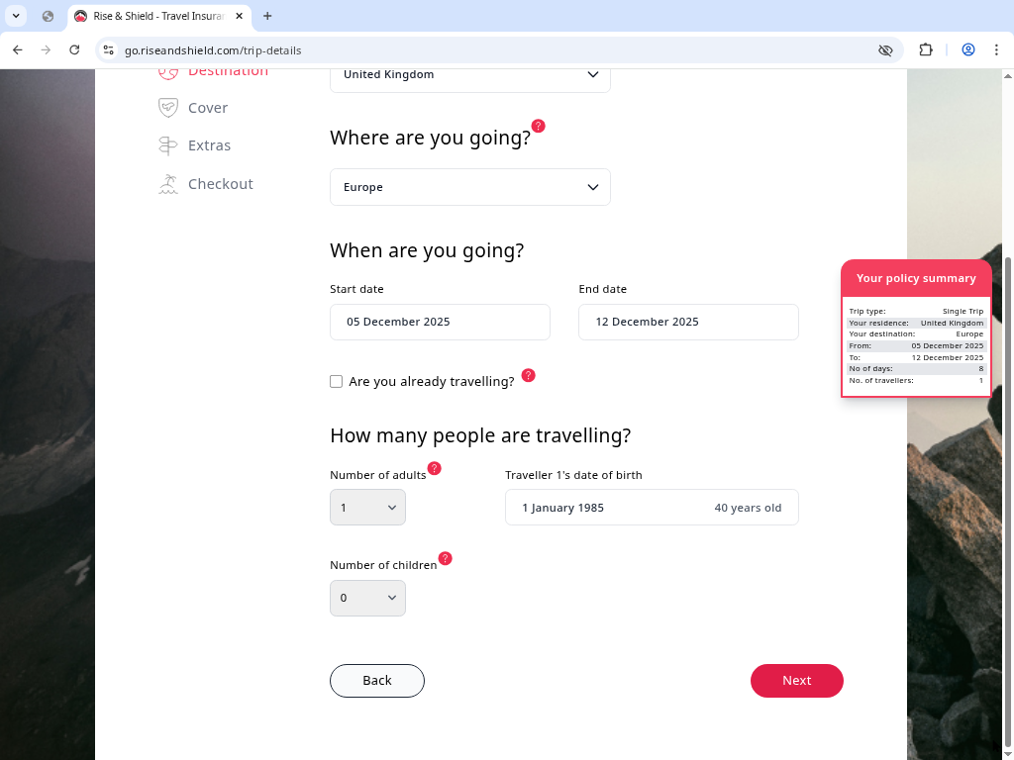Switch to the Rise & Shield browser tab
Viewport: 1014px width, 760px height.
[x=158, y=16]
